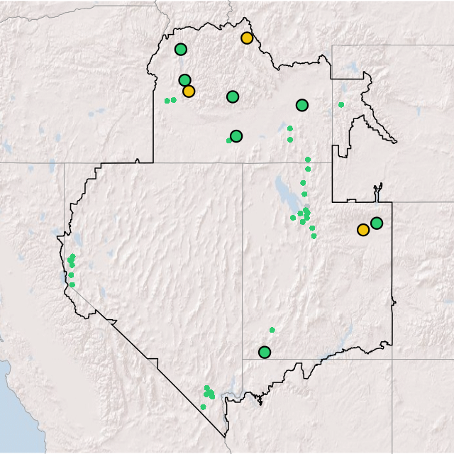Select the large green circle with a small dot at its lower left
The width and height of the screenshot is (454, 454).
(x=236, y=136)
